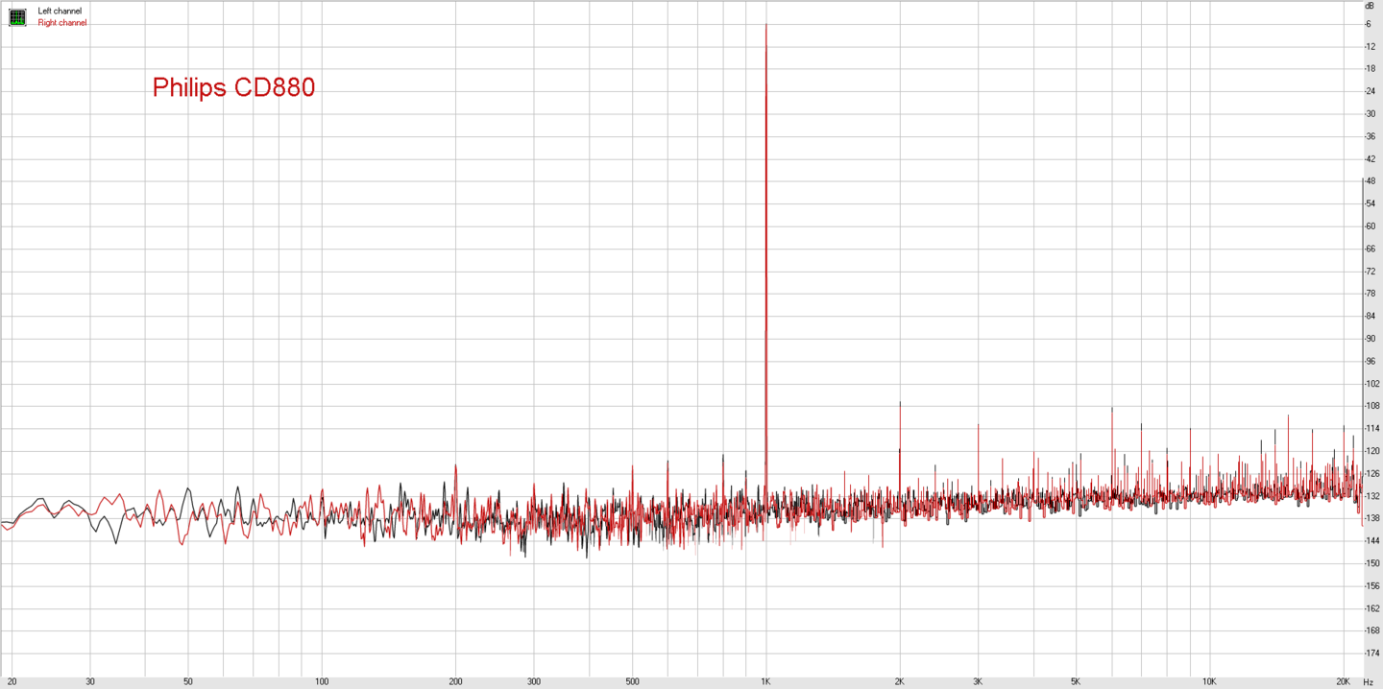
Task: Click the 2K frequency axis label
Action: [x=900, y=681]
